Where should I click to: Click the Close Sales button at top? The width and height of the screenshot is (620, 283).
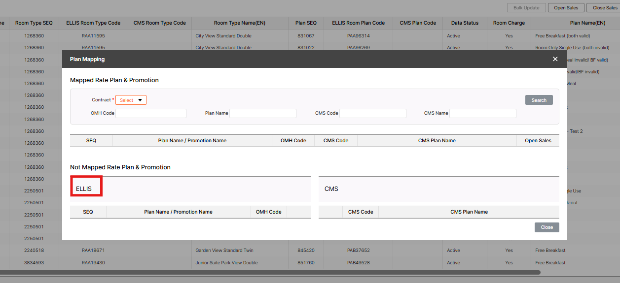[x=605, y=7]
